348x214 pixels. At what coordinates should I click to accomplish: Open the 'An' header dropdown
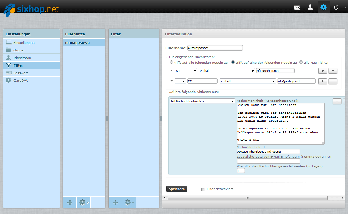(186, 71)
